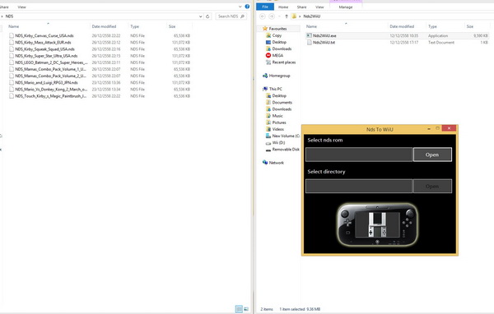Select NDS_Kirby_Super_Star_Ultra_USA.nds file

[x=46, y=56]
